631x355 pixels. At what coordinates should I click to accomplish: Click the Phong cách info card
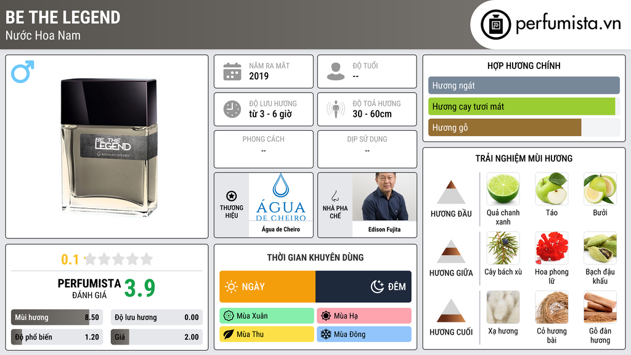pos(264,149)
